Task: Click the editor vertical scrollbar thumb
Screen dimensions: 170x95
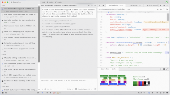Action: click(x=168, y=17)
